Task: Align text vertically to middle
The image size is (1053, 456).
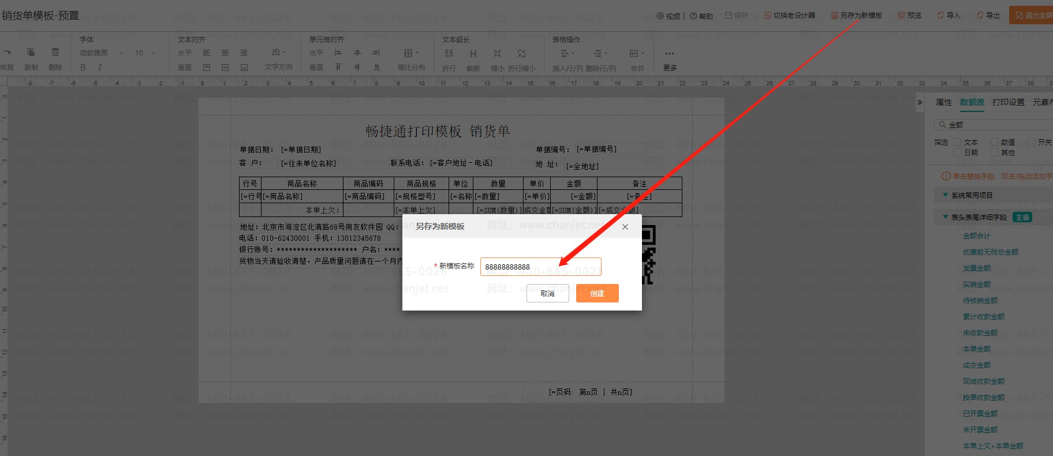Action: (x=225, y=68)
